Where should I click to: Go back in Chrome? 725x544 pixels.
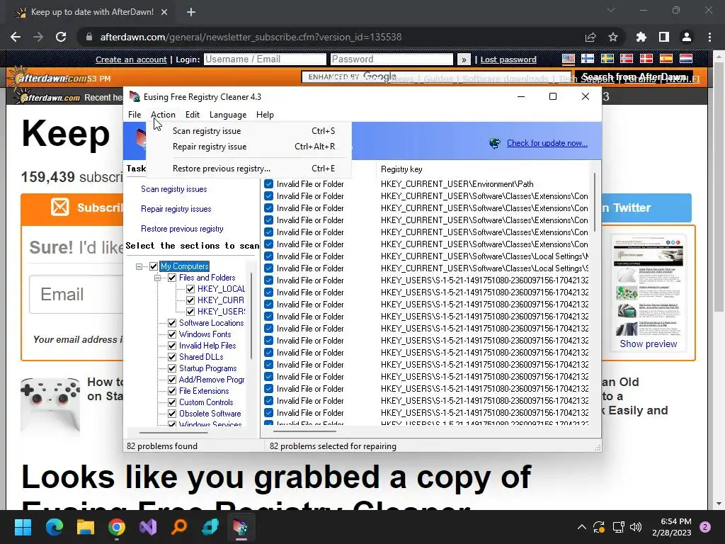(x=16, y=37)
